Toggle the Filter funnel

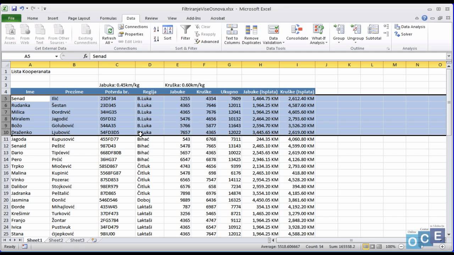pos(186,33)
